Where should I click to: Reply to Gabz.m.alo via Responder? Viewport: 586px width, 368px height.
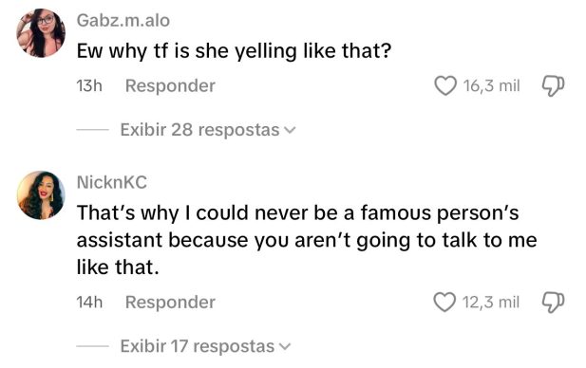[x=170, y=86]
